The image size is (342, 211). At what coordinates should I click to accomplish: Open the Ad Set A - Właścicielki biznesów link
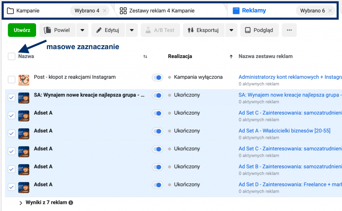tap(284, 131)
